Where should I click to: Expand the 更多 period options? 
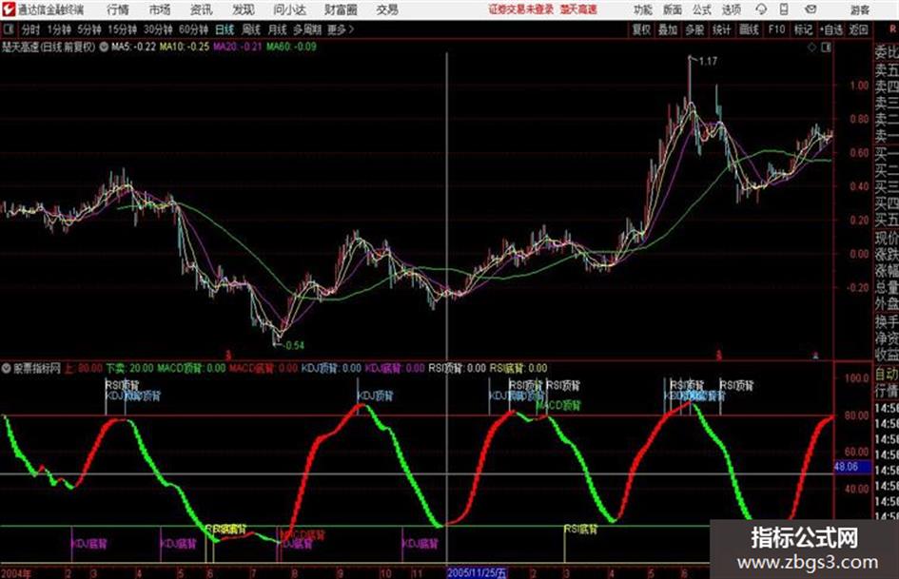click(x=341, y=29)
